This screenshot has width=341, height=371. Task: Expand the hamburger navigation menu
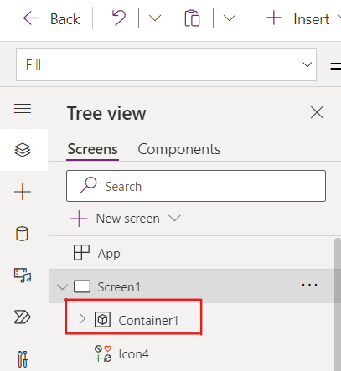[x=23, y=108]
